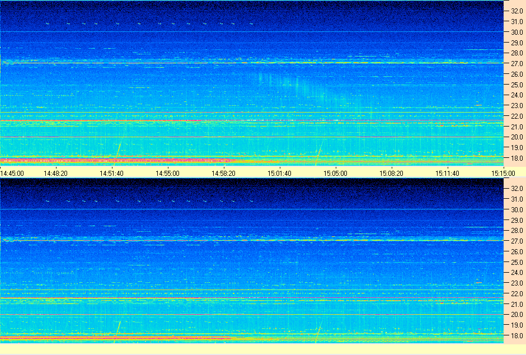Select the 15:01:40 time label
The width and height of the screenshot is (526, 355).
[279, 174]
